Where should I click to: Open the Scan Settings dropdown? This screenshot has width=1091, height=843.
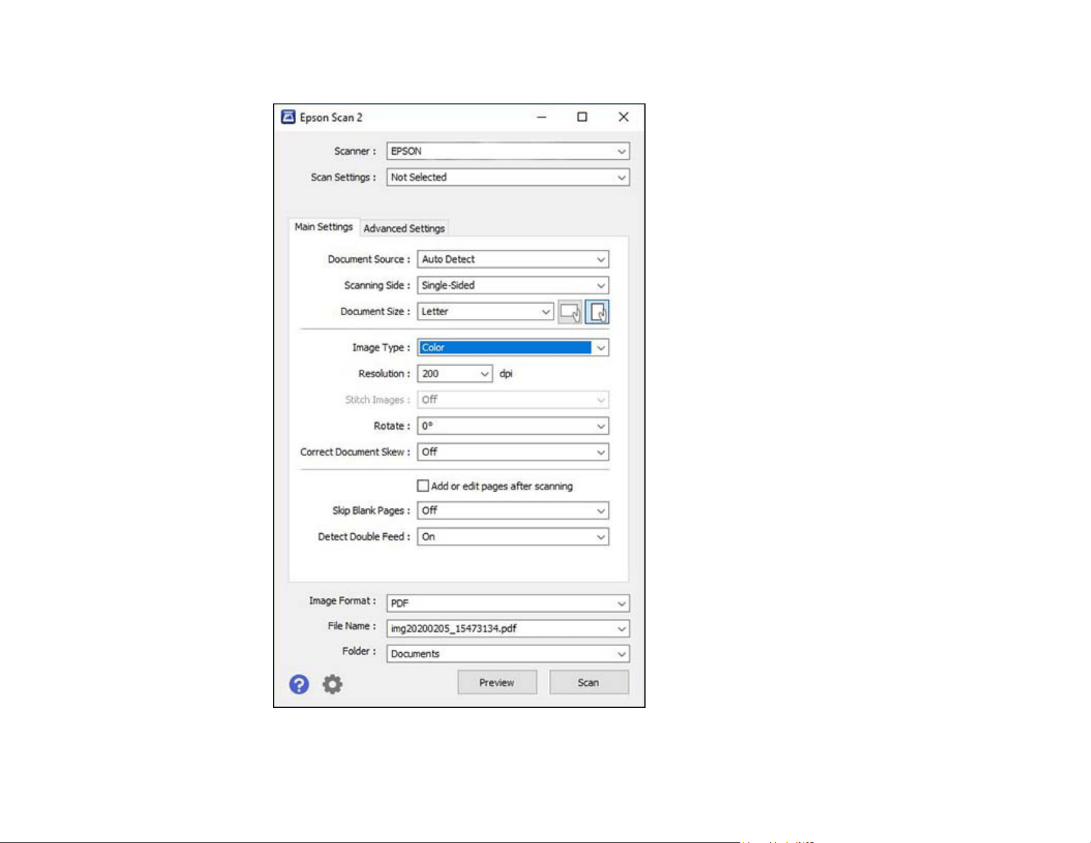click(508, 177)
